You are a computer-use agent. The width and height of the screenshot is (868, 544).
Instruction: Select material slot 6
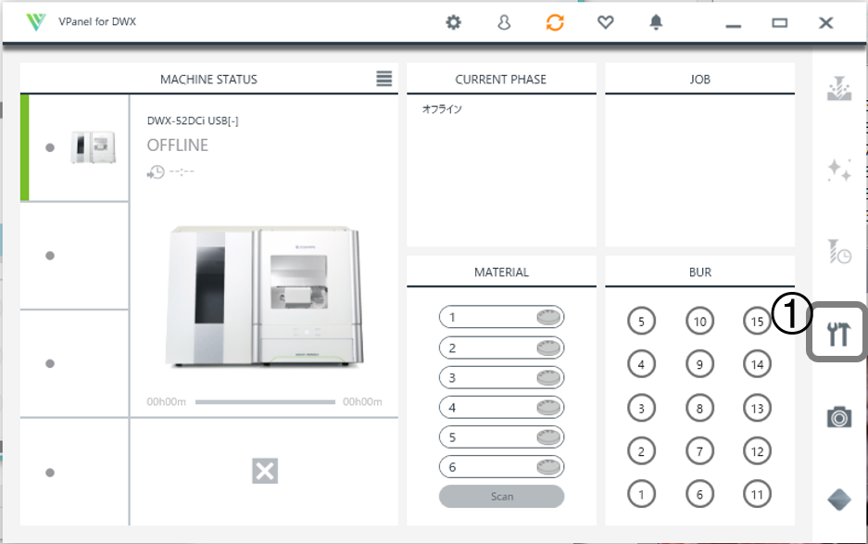click(501, 467)
